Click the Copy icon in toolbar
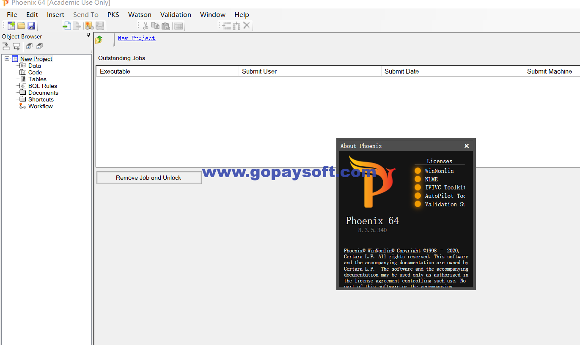The image size is (580, 345). pos(155,26)
